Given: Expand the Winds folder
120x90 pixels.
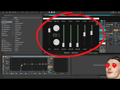Looking at the screenshot, I should point(14,19).
